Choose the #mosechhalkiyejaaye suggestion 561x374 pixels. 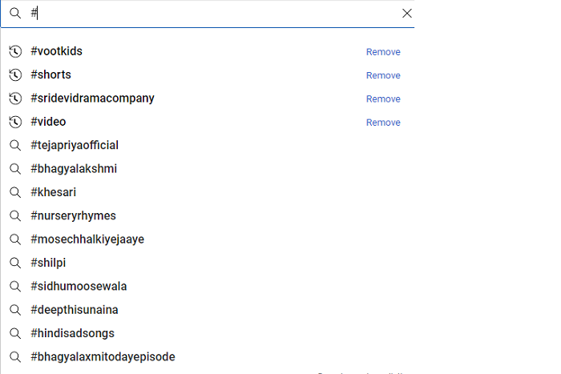87,239
